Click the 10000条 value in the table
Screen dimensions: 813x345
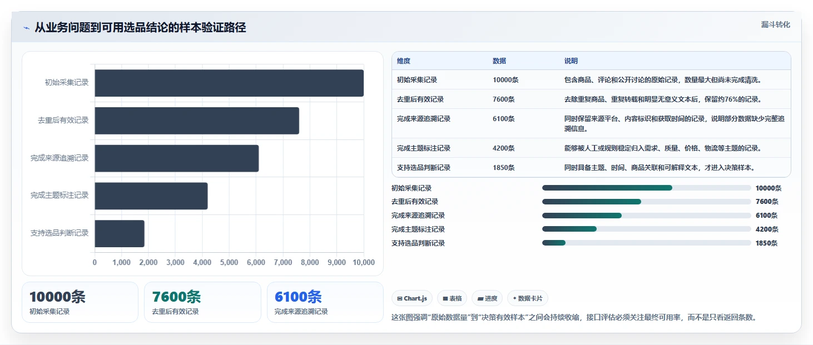[x=505, y=79]
